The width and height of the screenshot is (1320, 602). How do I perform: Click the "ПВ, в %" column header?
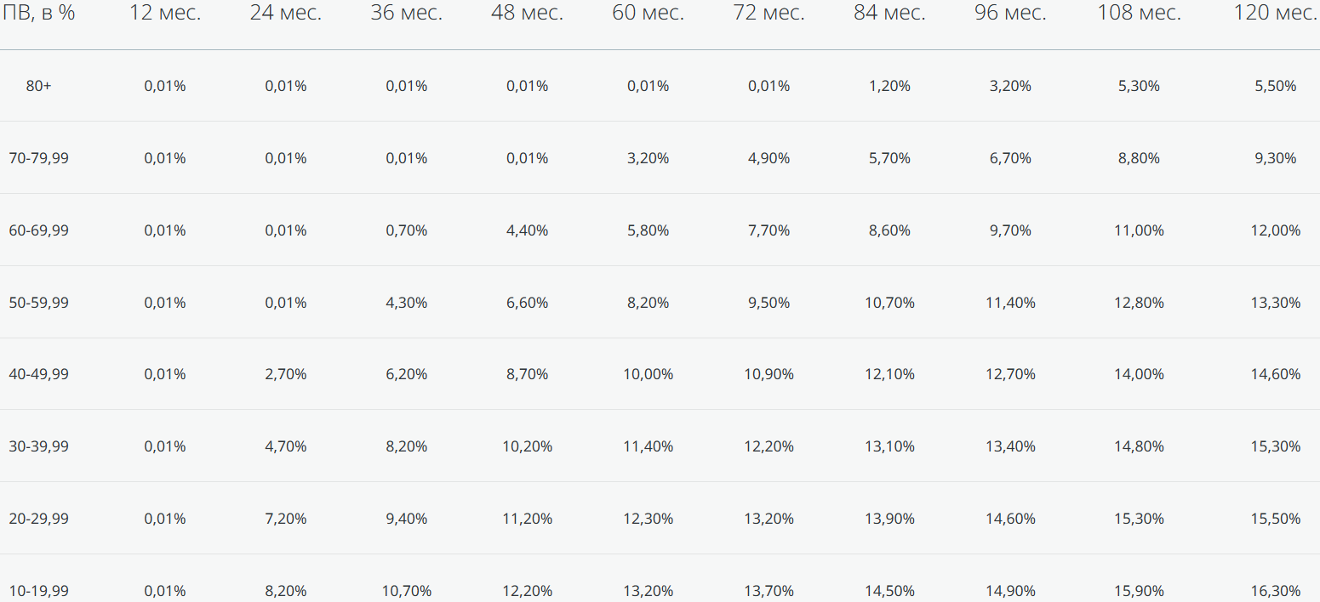point(39,13)
